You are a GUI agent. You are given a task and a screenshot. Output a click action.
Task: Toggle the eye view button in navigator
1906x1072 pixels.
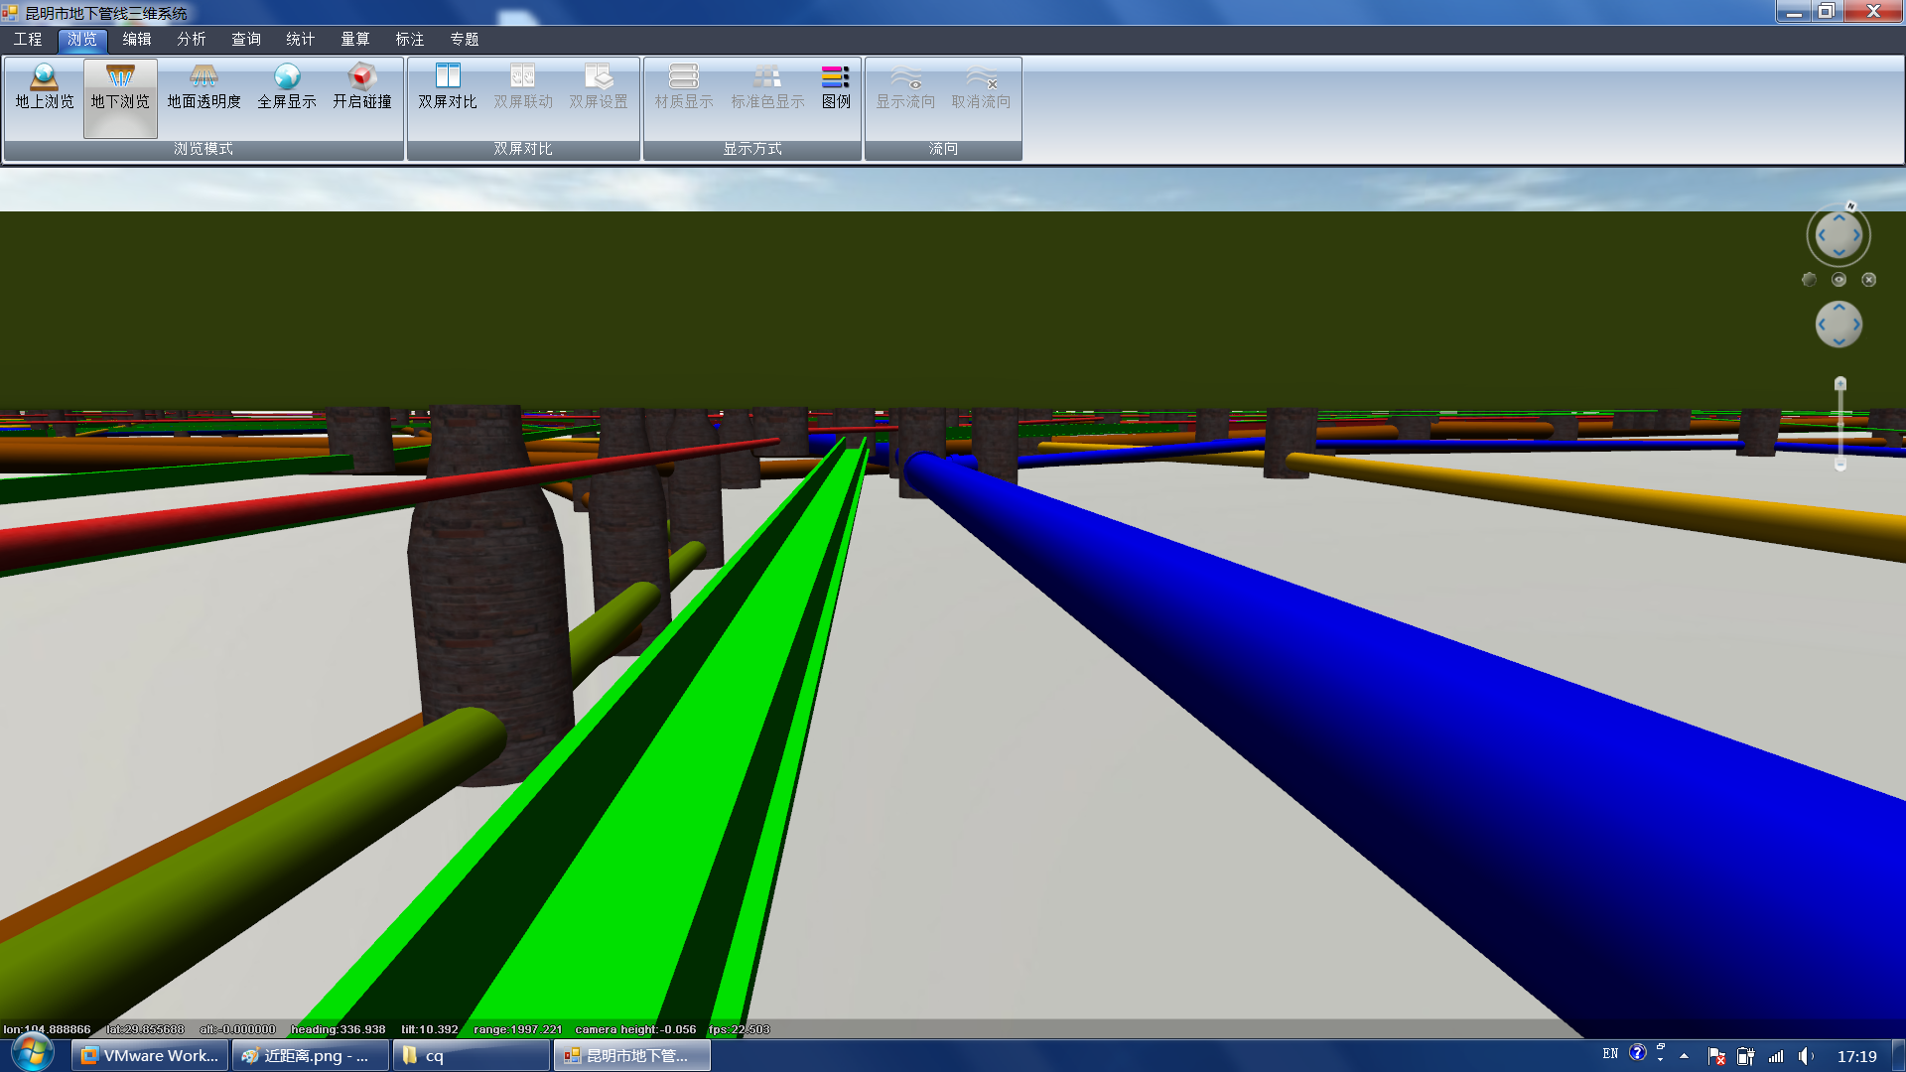[x=1838, y=280]
